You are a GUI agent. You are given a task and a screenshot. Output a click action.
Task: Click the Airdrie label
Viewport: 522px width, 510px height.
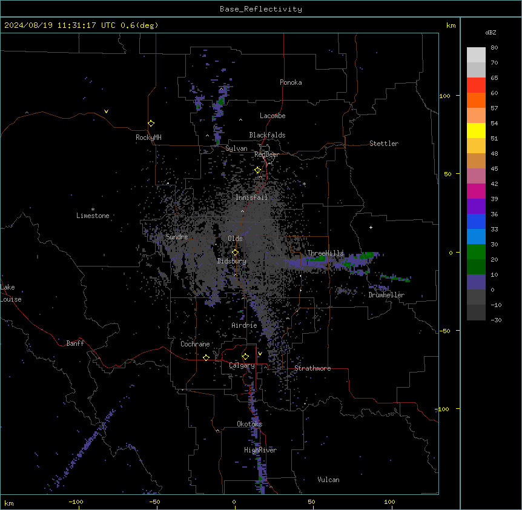point(245,325)
